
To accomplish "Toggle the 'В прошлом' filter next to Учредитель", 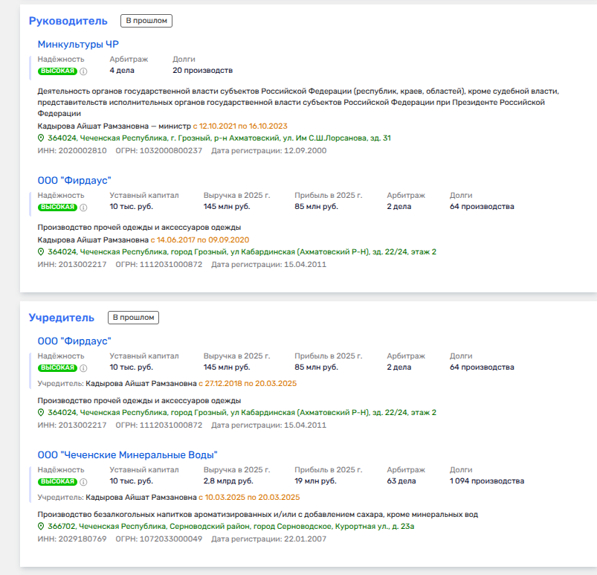I will [133, 318].
